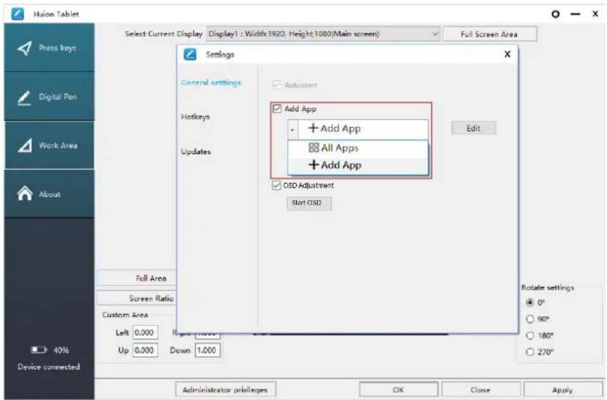
Task: Collapse the Add App combo box
Action: pyautogui.click(x=292, y=129)
